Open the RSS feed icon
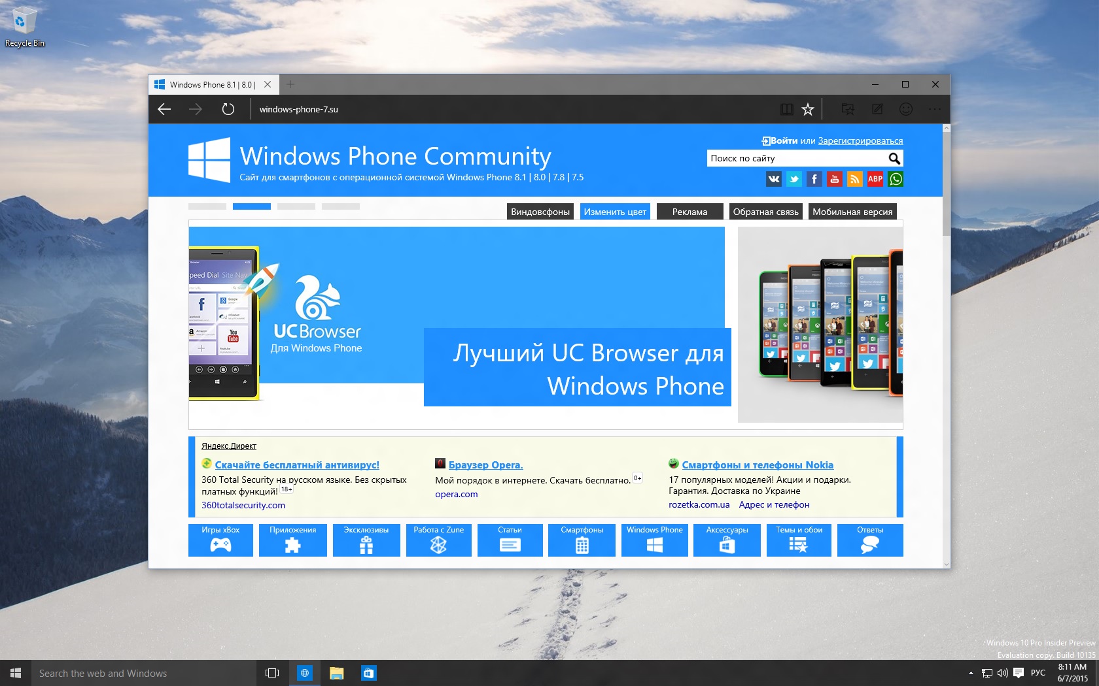 pyautogui.click(x=855, y=179)
